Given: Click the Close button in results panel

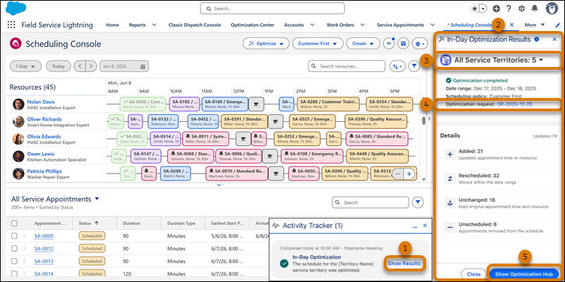Looking at the screenshot, I should coord(474,274).
